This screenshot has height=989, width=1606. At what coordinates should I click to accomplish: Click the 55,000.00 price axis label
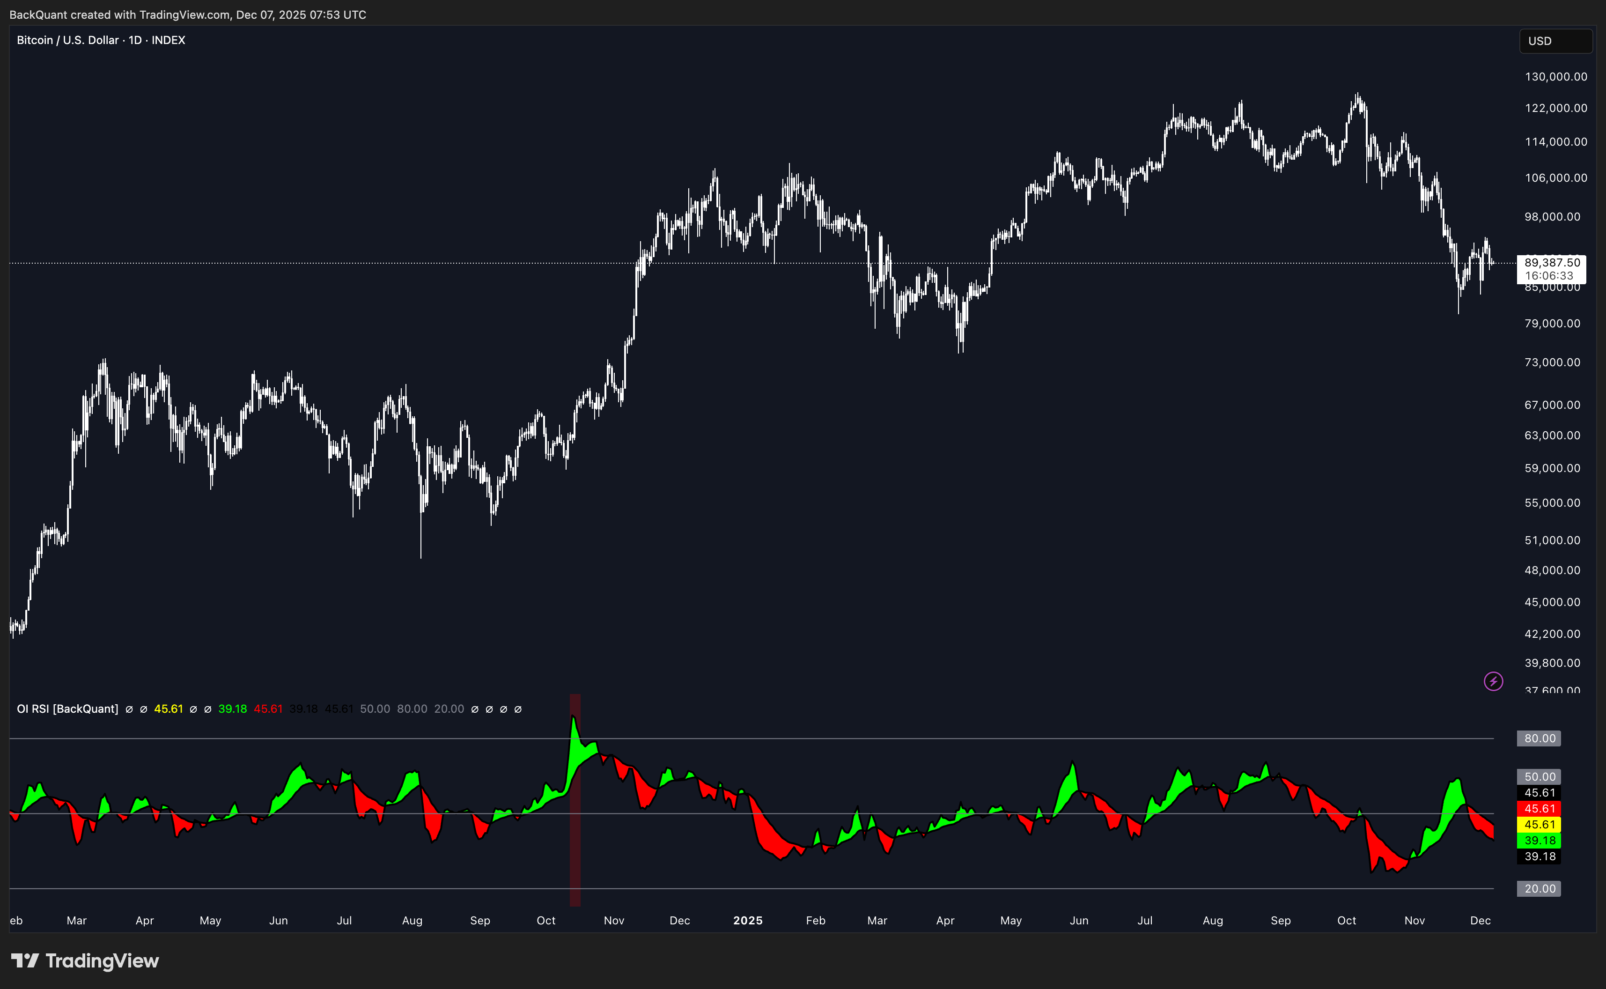coord(1552,503)
